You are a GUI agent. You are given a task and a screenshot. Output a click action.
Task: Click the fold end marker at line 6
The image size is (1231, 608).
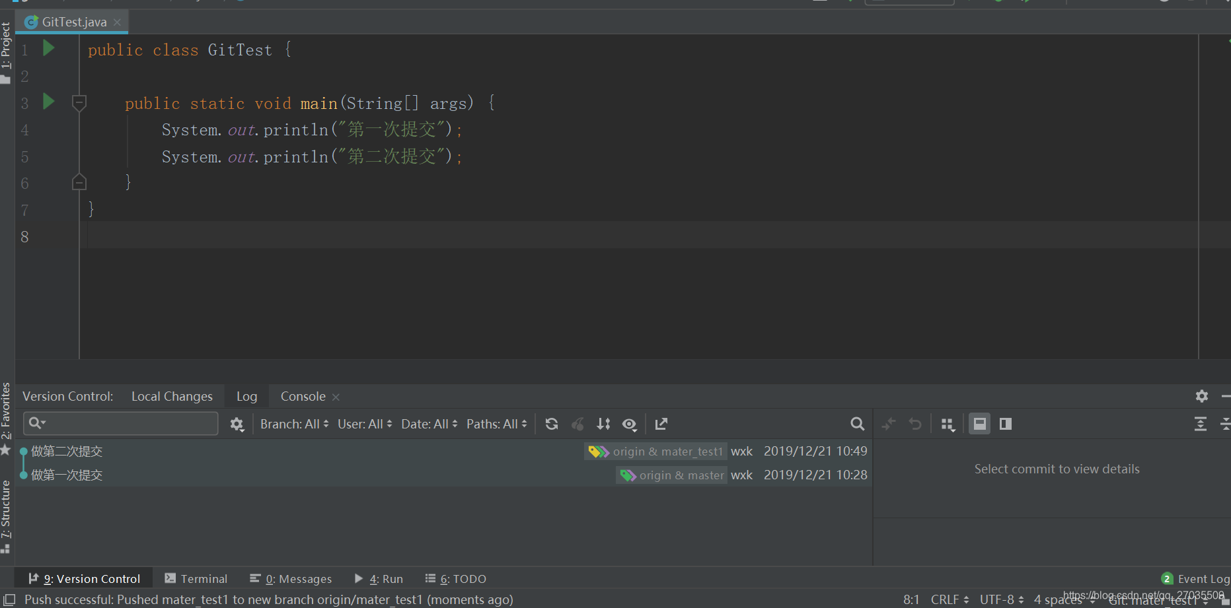(x=79, y=182)
